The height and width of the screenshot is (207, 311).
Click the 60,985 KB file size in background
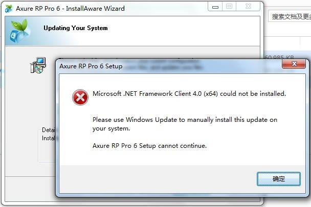point(279,57)
